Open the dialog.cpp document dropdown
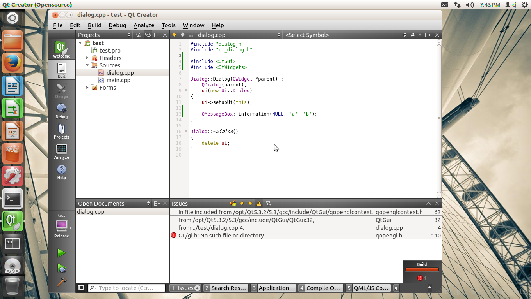531x299 pixels. point(239,35)
